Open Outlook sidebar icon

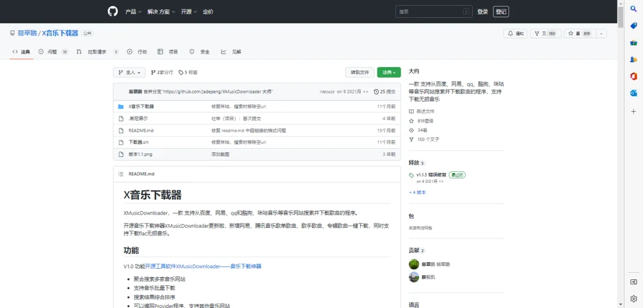[633, 93]
